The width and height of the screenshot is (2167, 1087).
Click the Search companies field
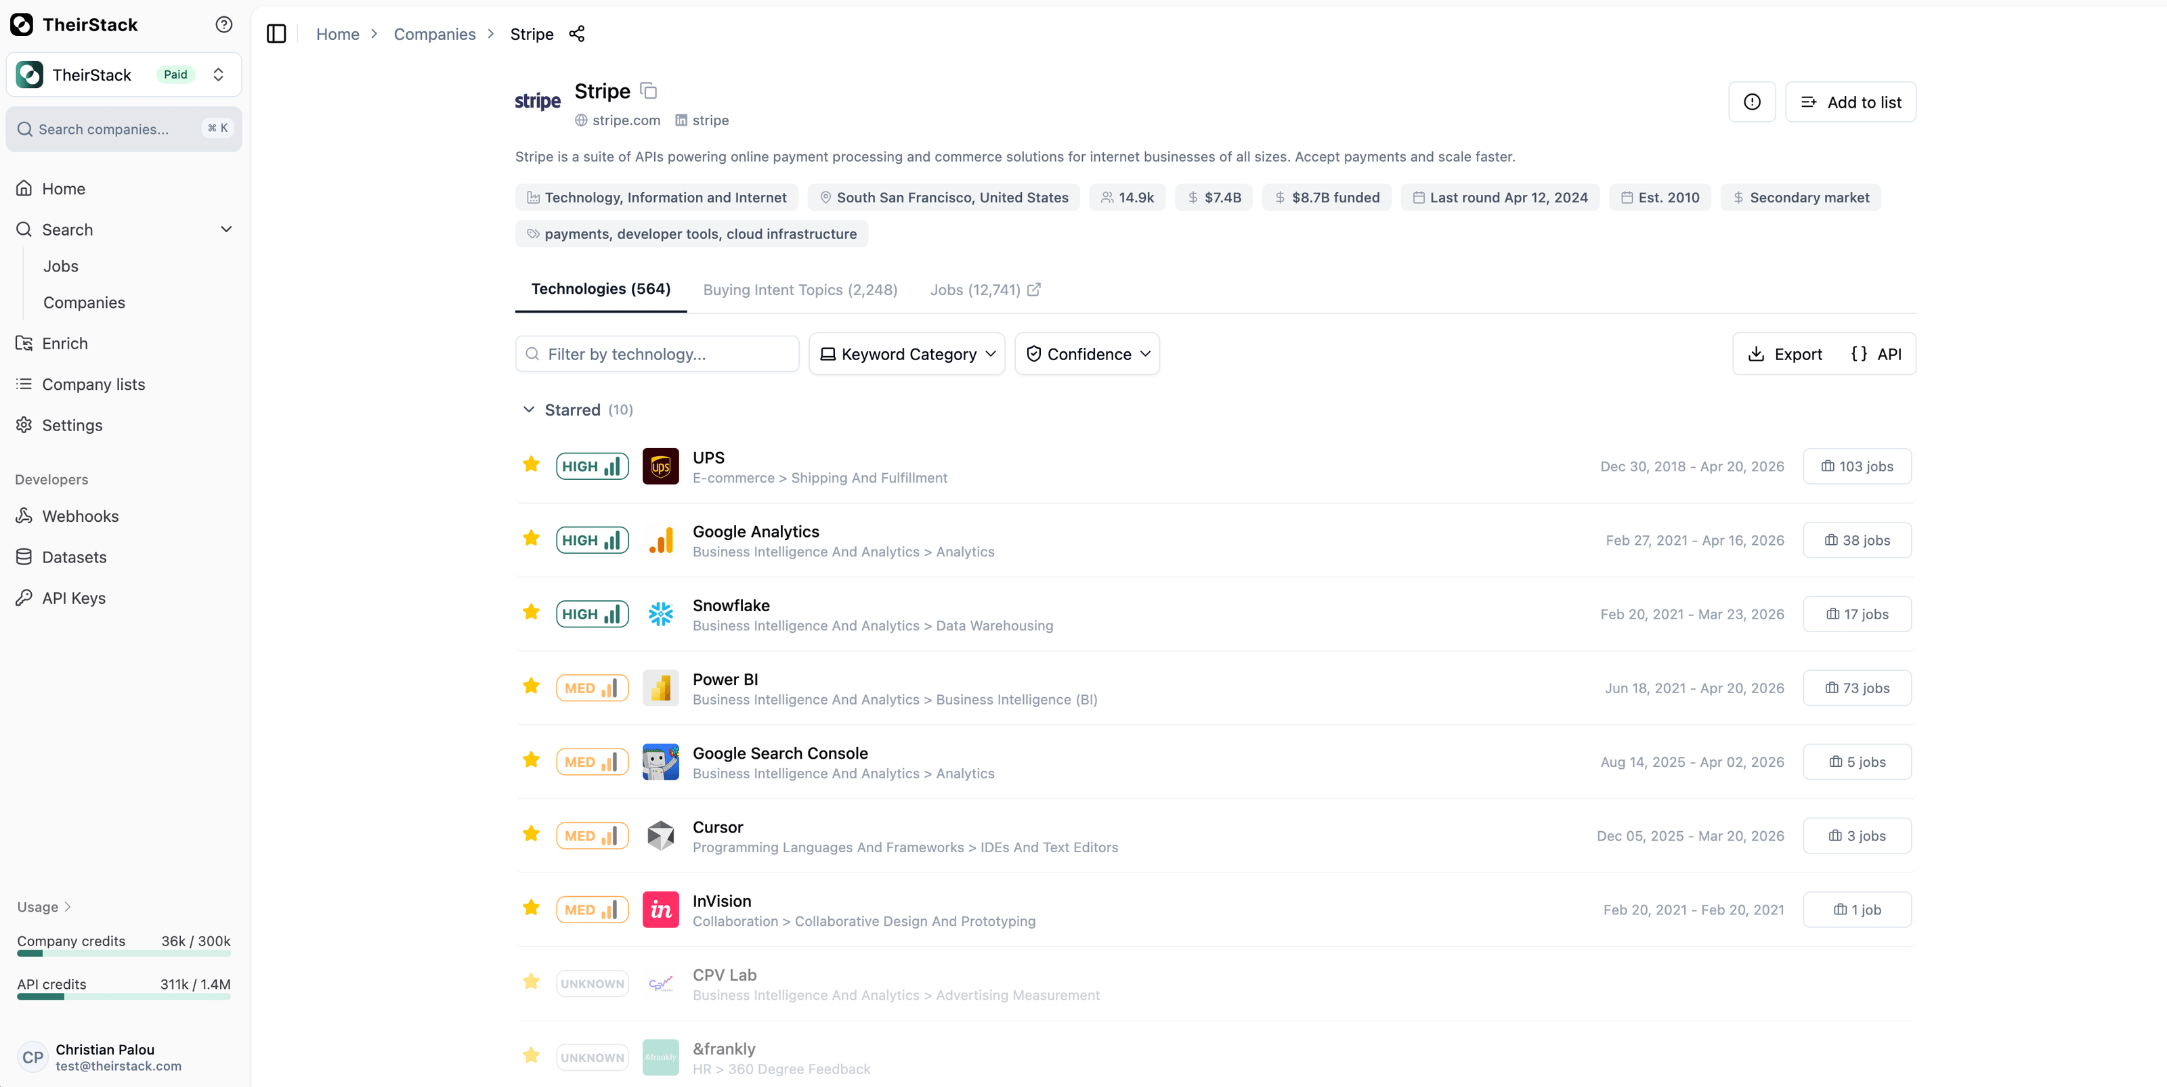tap(124, 129)
